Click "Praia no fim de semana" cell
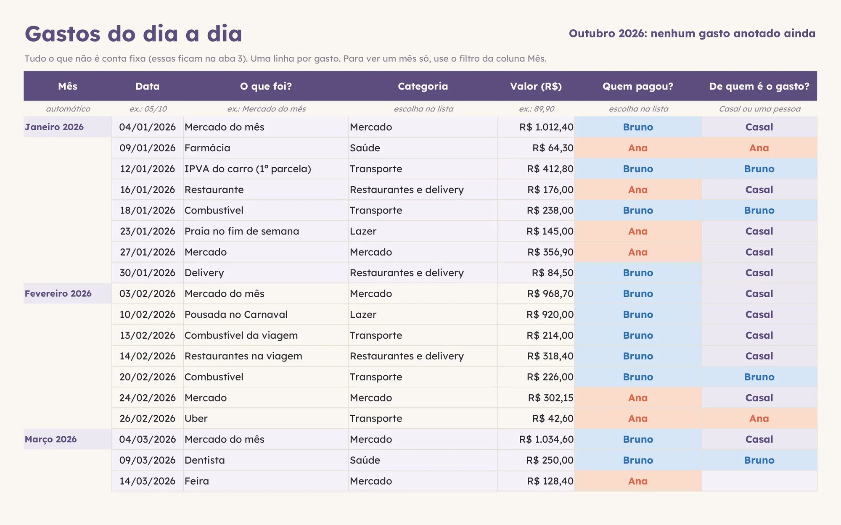 click(266, 231)
